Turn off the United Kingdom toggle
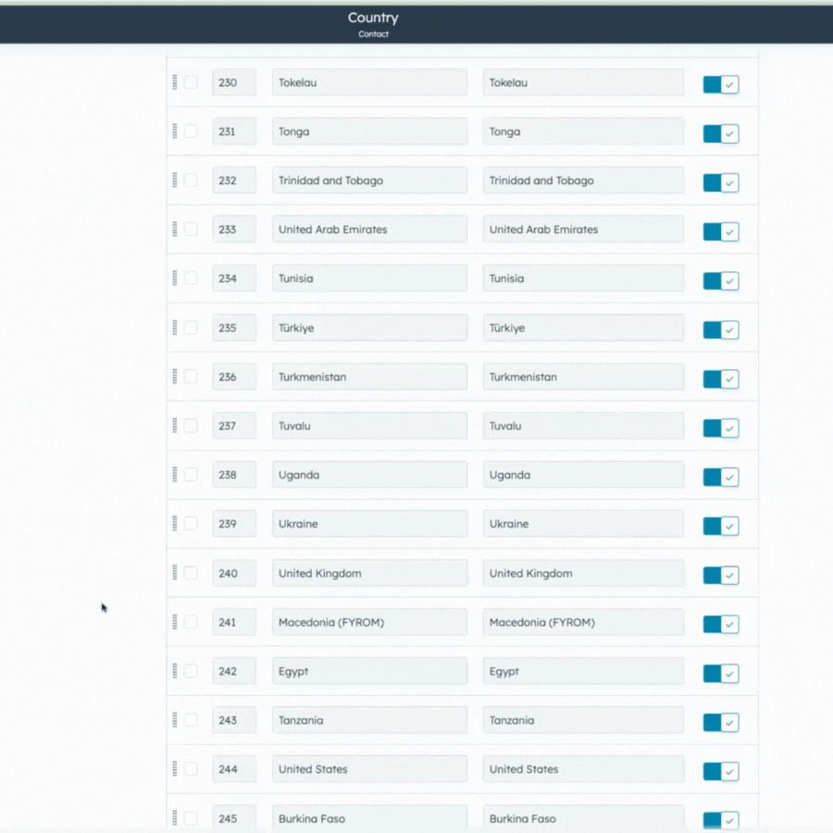The width and height of the screenshot is (833, 833). (721, 575)
